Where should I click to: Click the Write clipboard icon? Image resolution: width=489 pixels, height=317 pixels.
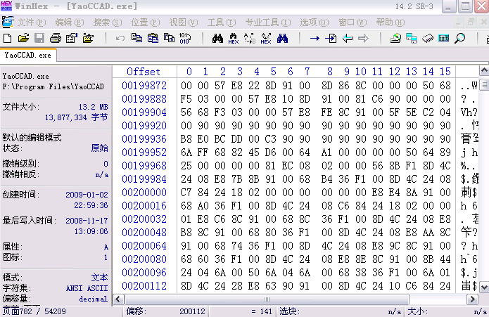[x=169, y=38]
